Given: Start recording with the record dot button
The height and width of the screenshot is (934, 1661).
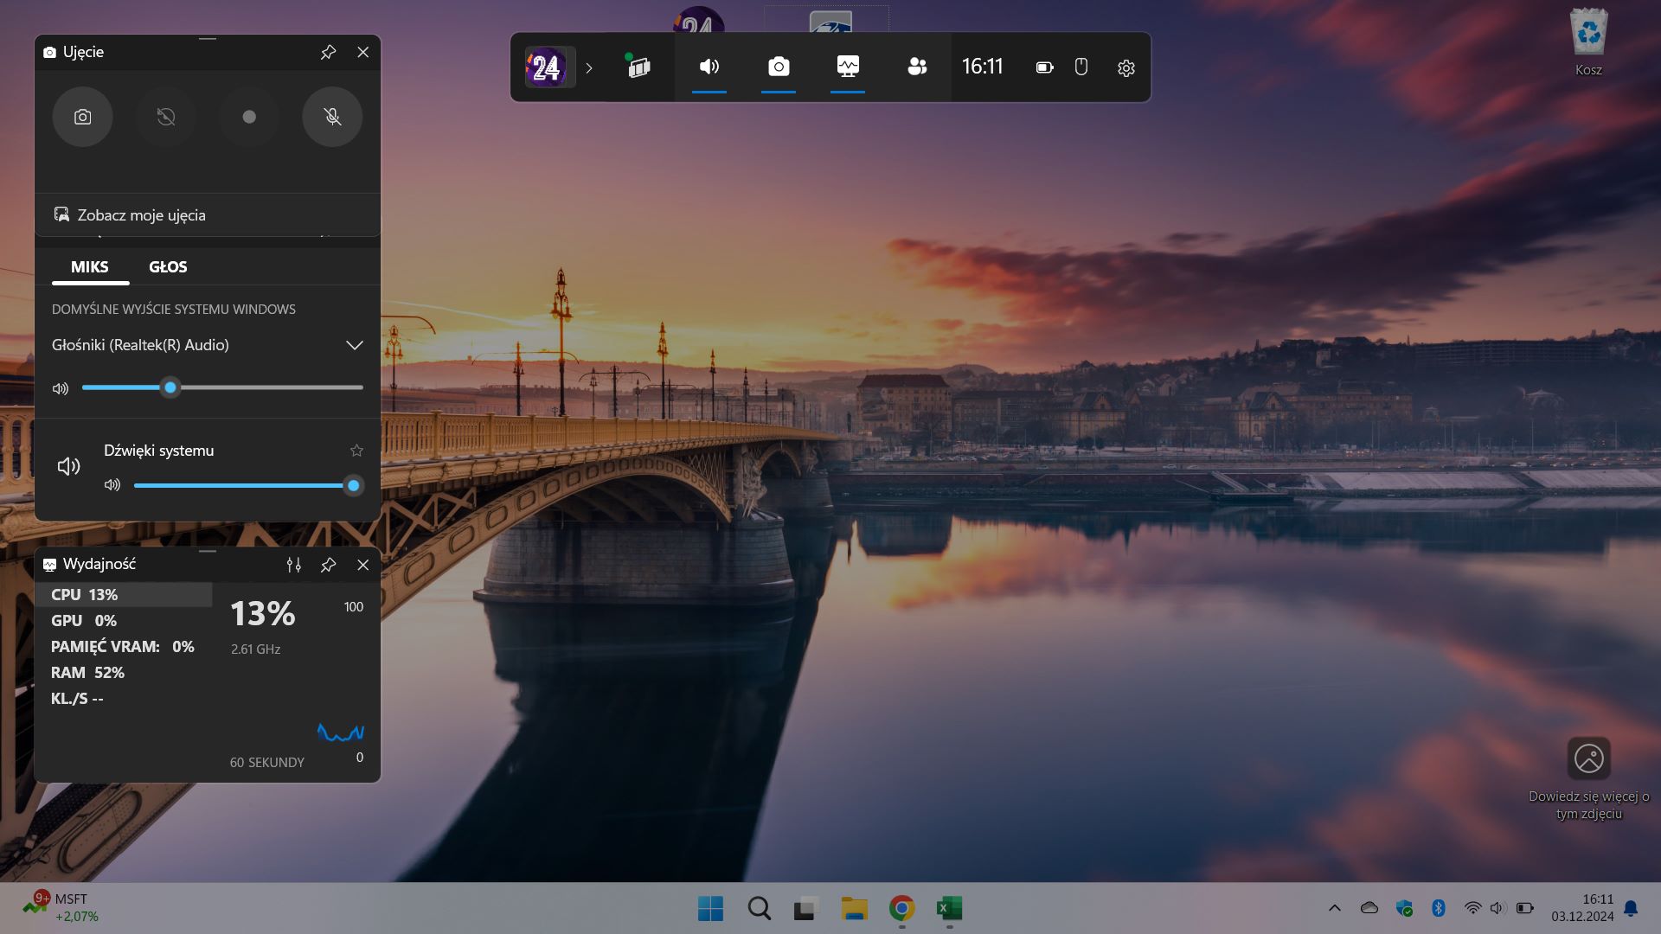Looking at the screenshot, I should 249,117.
